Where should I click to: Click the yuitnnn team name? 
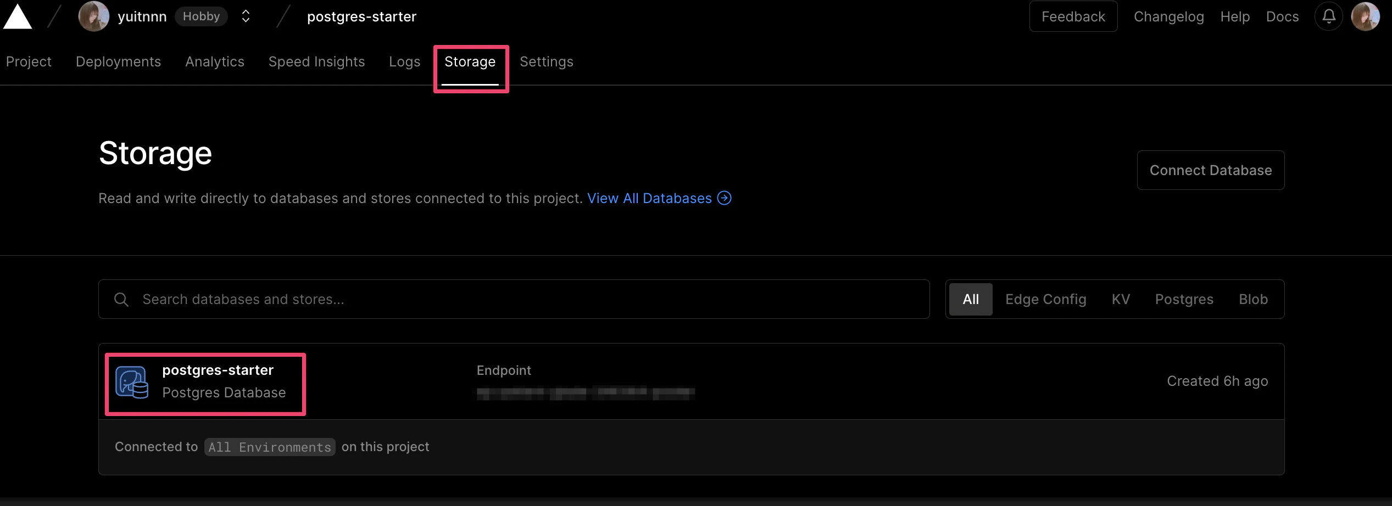tap(142, 17)
